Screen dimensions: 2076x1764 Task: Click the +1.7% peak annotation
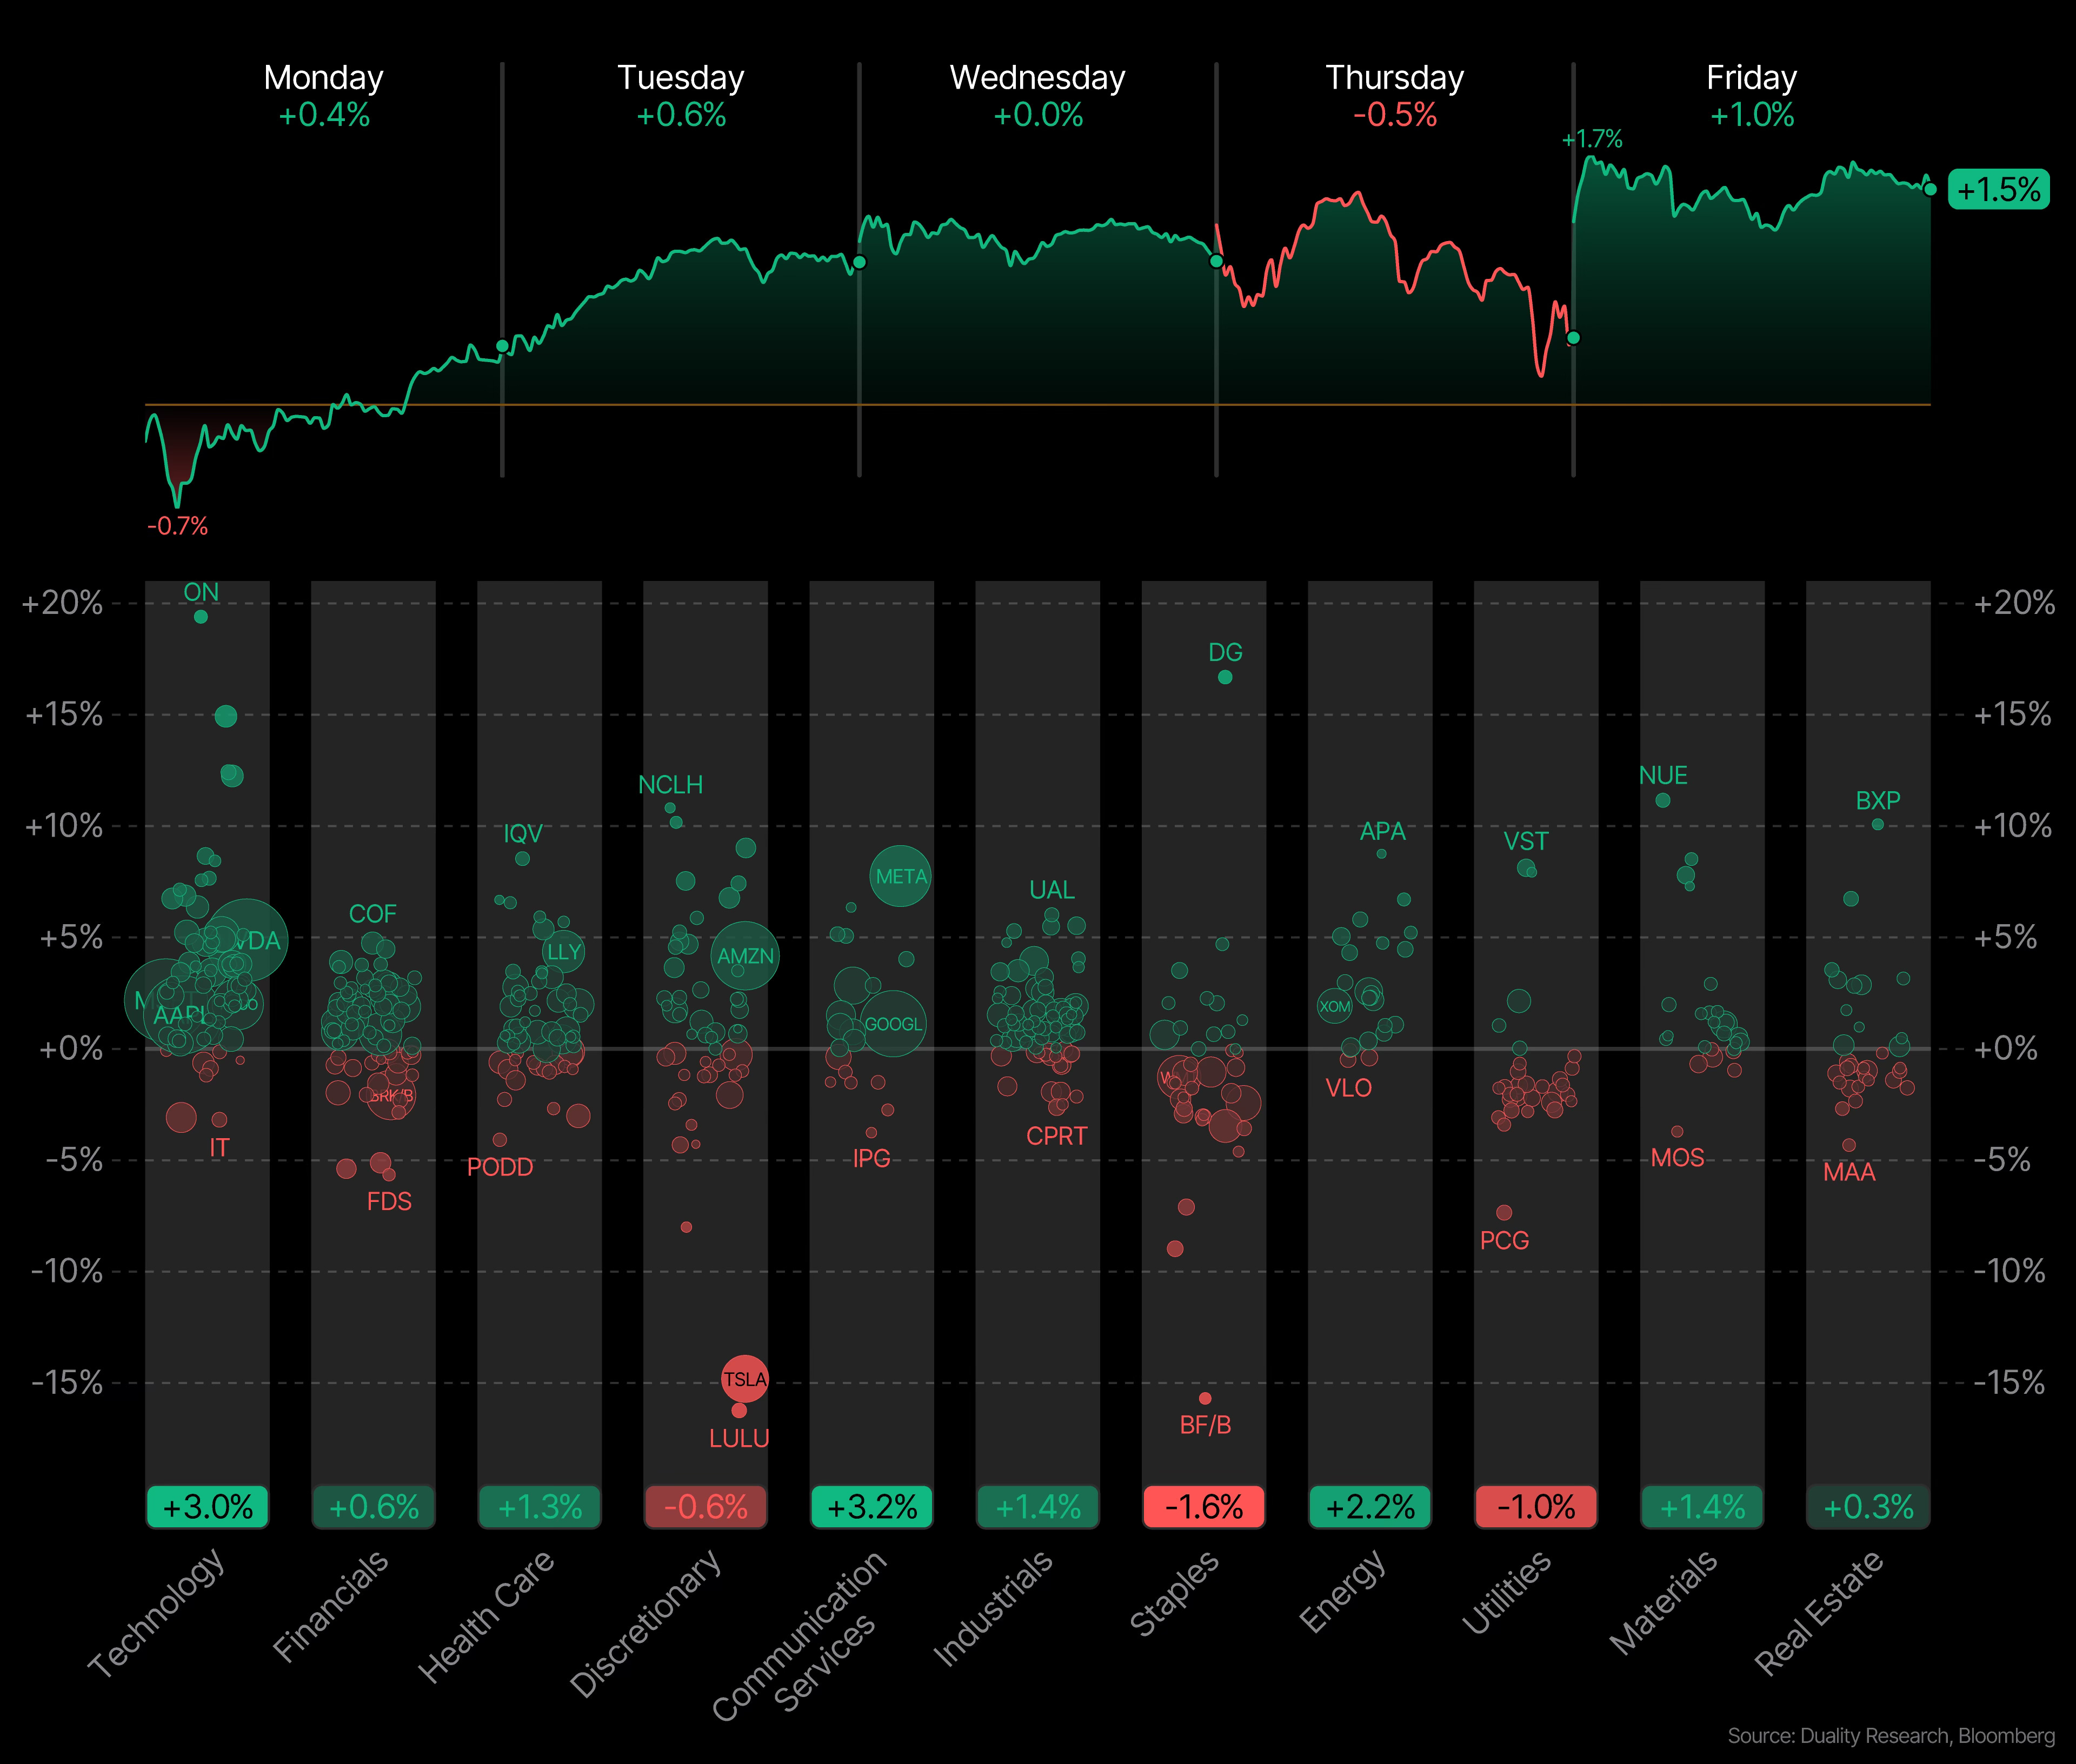coord(1592,139)
